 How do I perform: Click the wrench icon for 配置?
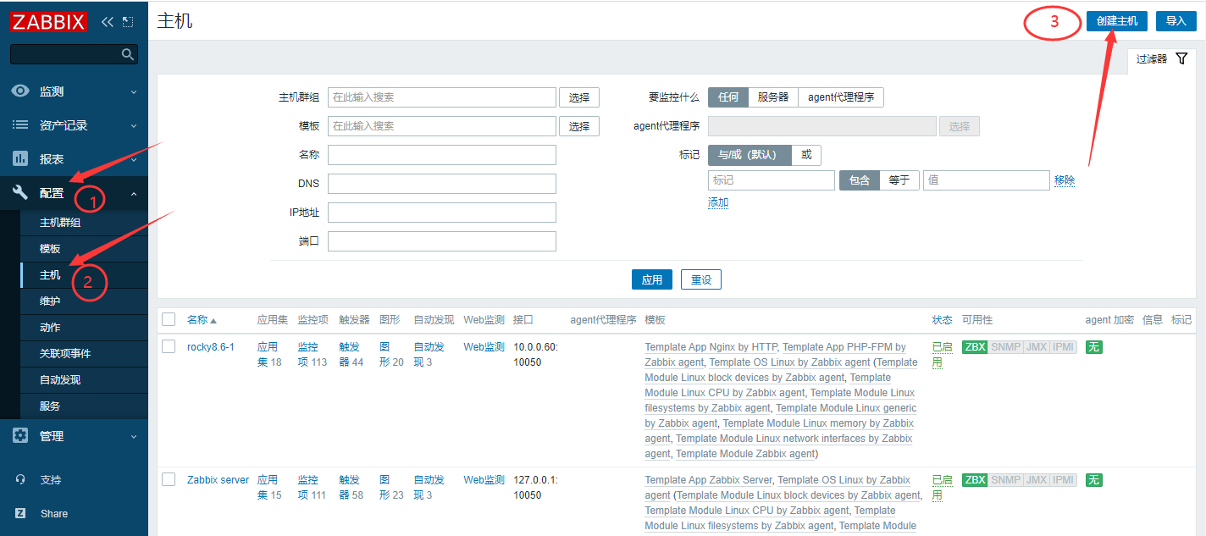click(20, 192)
